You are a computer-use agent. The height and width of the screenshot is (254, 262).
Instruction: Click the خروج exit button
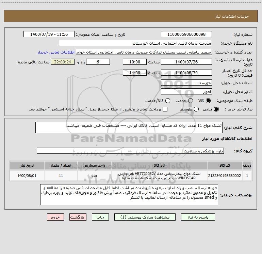[55, 217]
